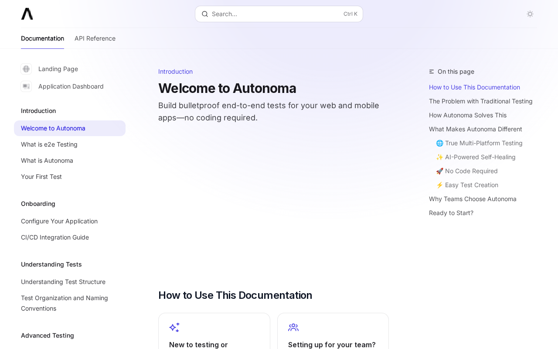Open What is Autonoma page
Viewport: 558px width, 349px height.
[x=70, y=161]
